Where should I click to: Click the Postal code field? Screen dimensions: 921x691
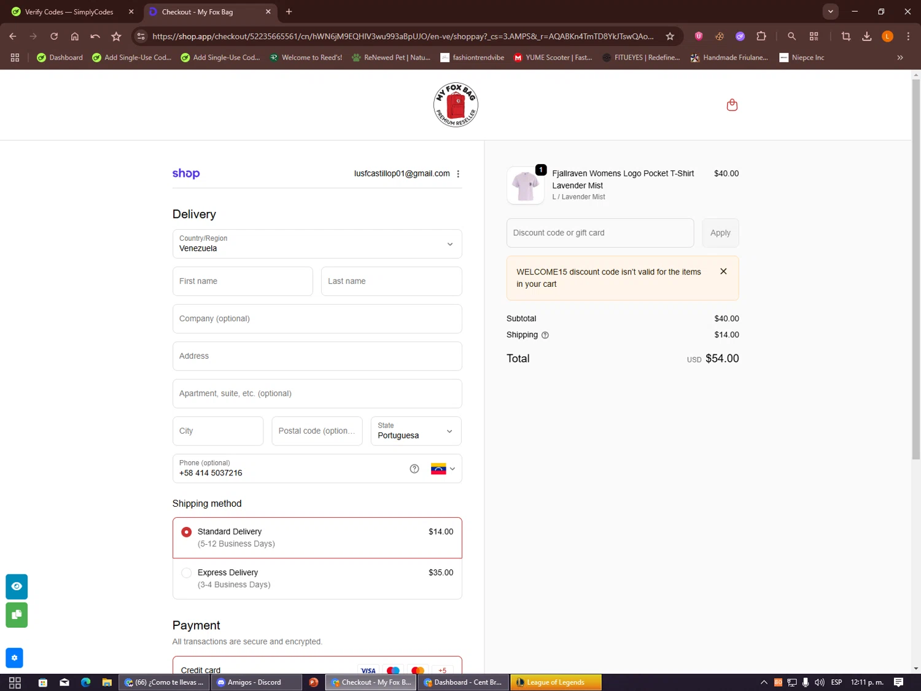click(317, 431)
